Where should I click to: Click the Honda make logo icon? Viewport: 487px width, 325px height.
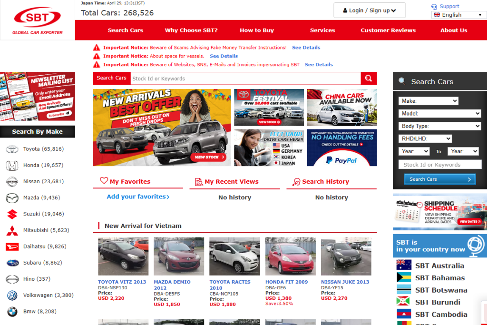tap(12, 165)
